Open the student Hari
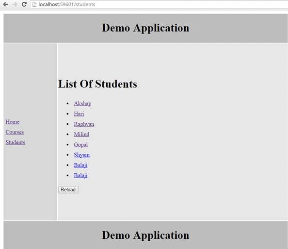 [79, 114]
